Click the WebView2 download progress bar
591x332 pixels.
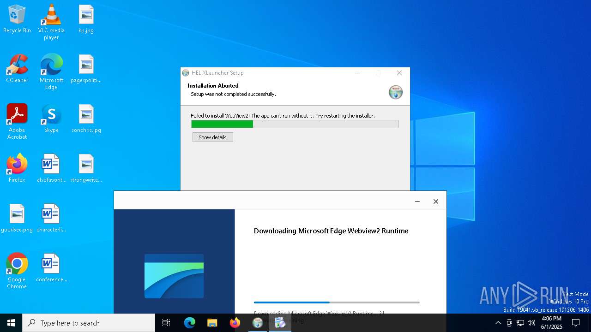point(337,302)
